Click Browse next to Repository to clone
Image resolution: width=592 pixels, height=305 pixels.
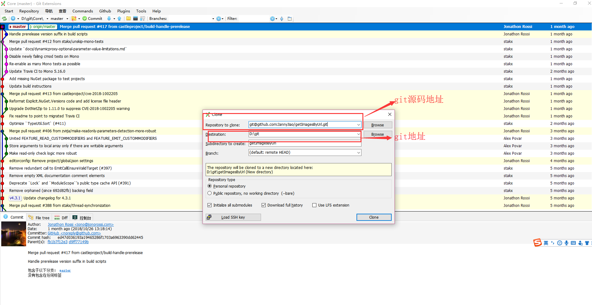coord(378,125)
